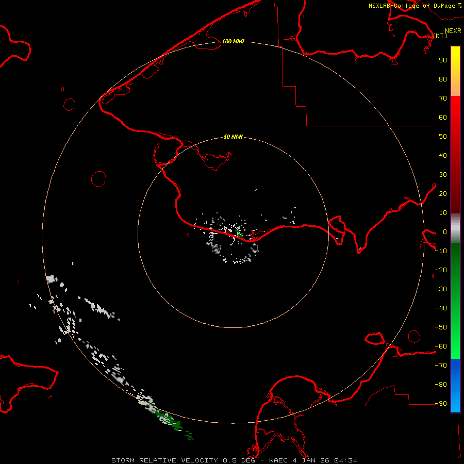Click the '30' scale value
The width and height of the screenshot is (464, 464).
[x=443, y=175]
